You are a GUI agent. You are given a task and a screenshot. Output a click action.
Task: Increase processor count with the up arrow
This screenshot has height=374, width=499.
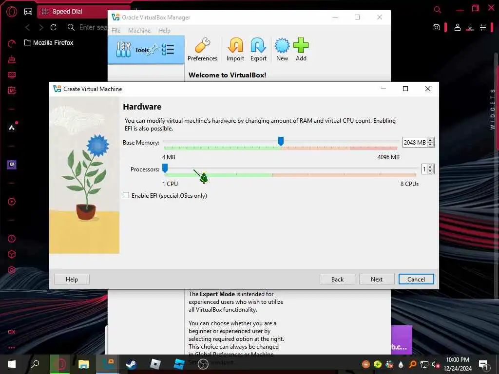point(430,167)
